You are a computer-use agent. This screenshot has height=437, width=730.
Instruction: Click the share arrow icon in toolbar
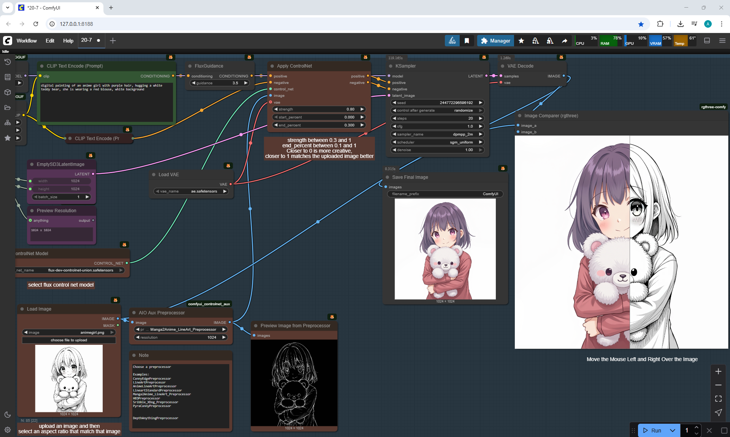tap(565, 41)
